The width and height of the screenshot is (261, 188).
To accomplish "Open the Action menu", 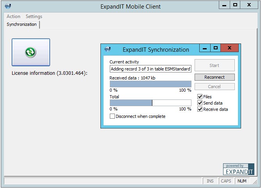I will tap(13, 16).
